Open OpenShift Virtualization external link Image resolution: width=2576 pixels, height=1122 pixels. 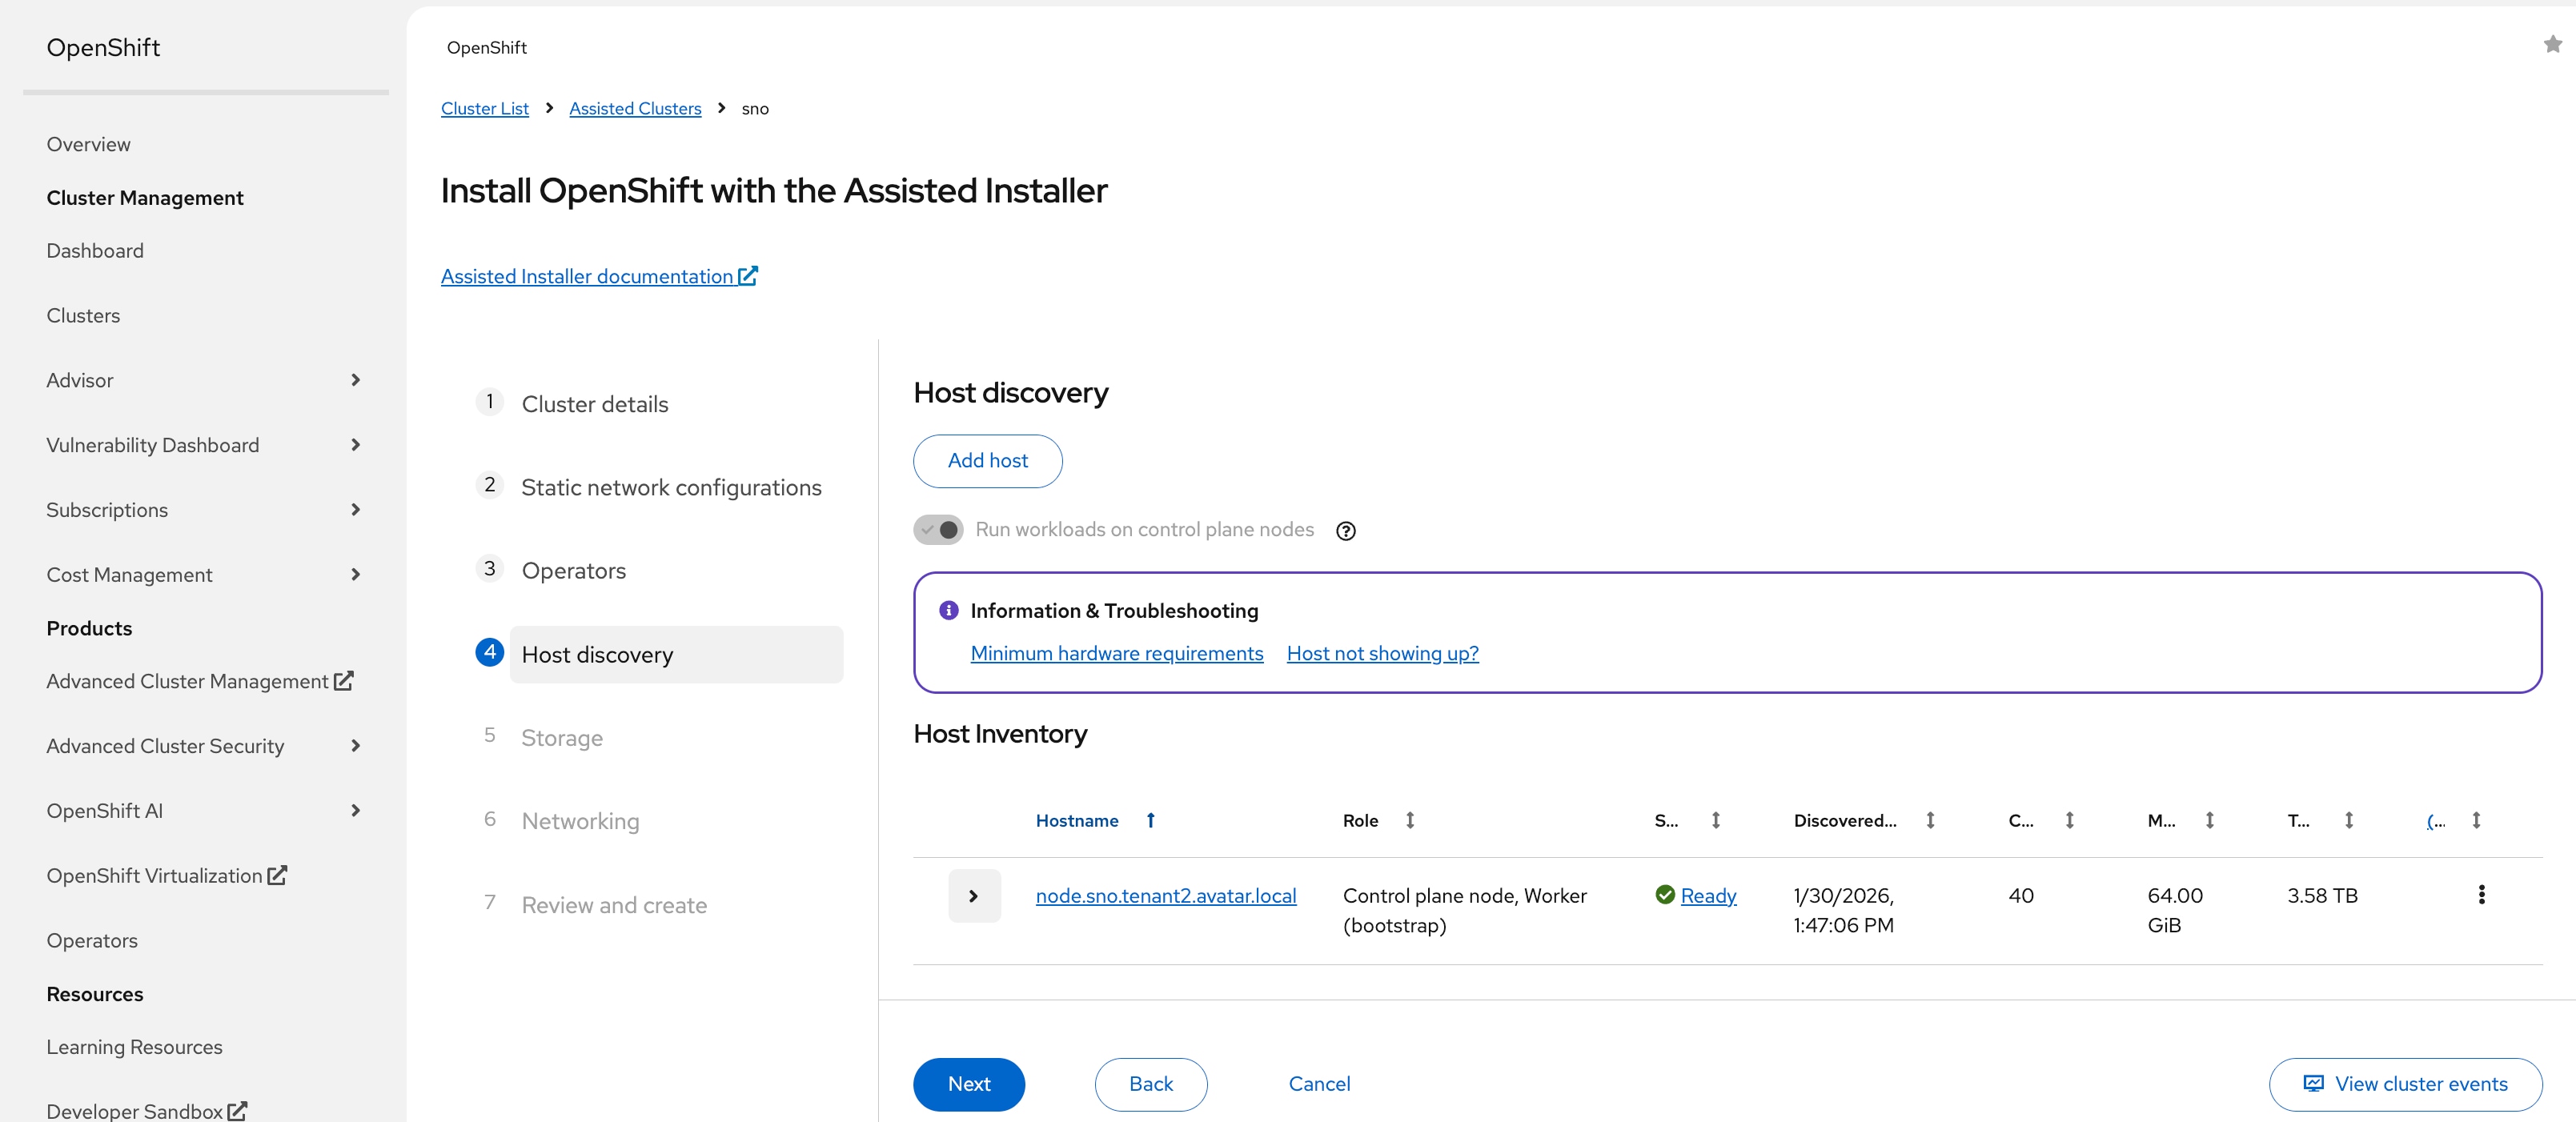pos(166,876)
